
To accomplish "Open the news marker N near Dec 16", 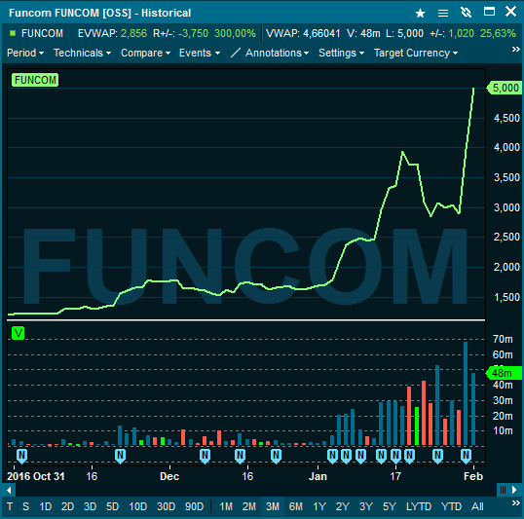I will [x=240, y=456].
